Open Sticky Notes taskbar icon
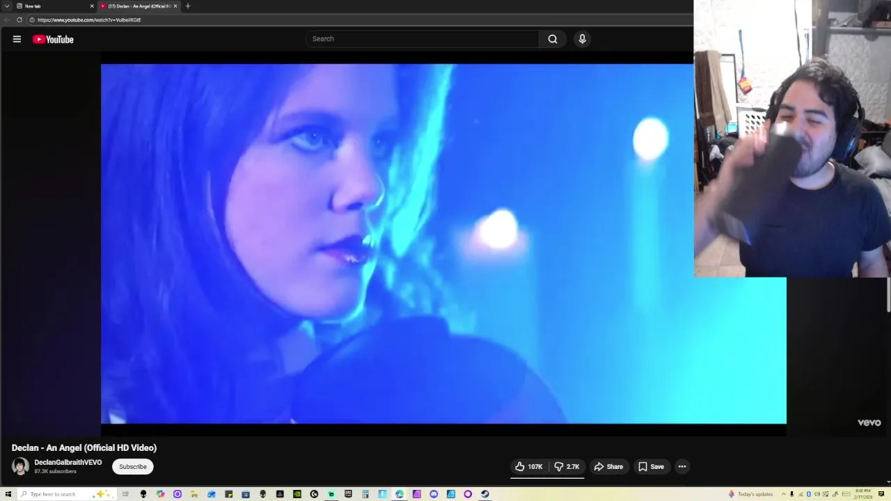Viewport: 891px width, 501px height. click(229, 494)
